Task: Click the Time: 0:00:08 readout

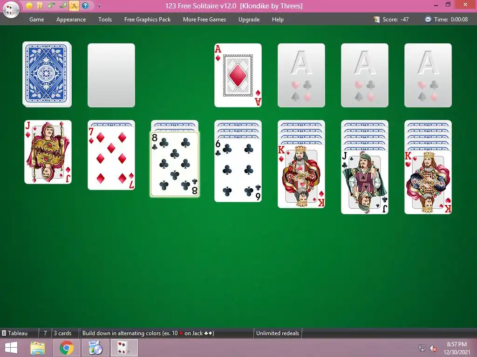Action: click(x=451, y=20)
